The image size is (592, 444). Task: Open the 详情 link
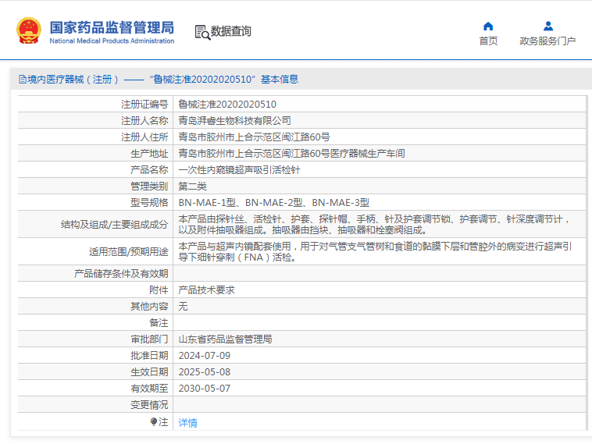click(187, 423)
